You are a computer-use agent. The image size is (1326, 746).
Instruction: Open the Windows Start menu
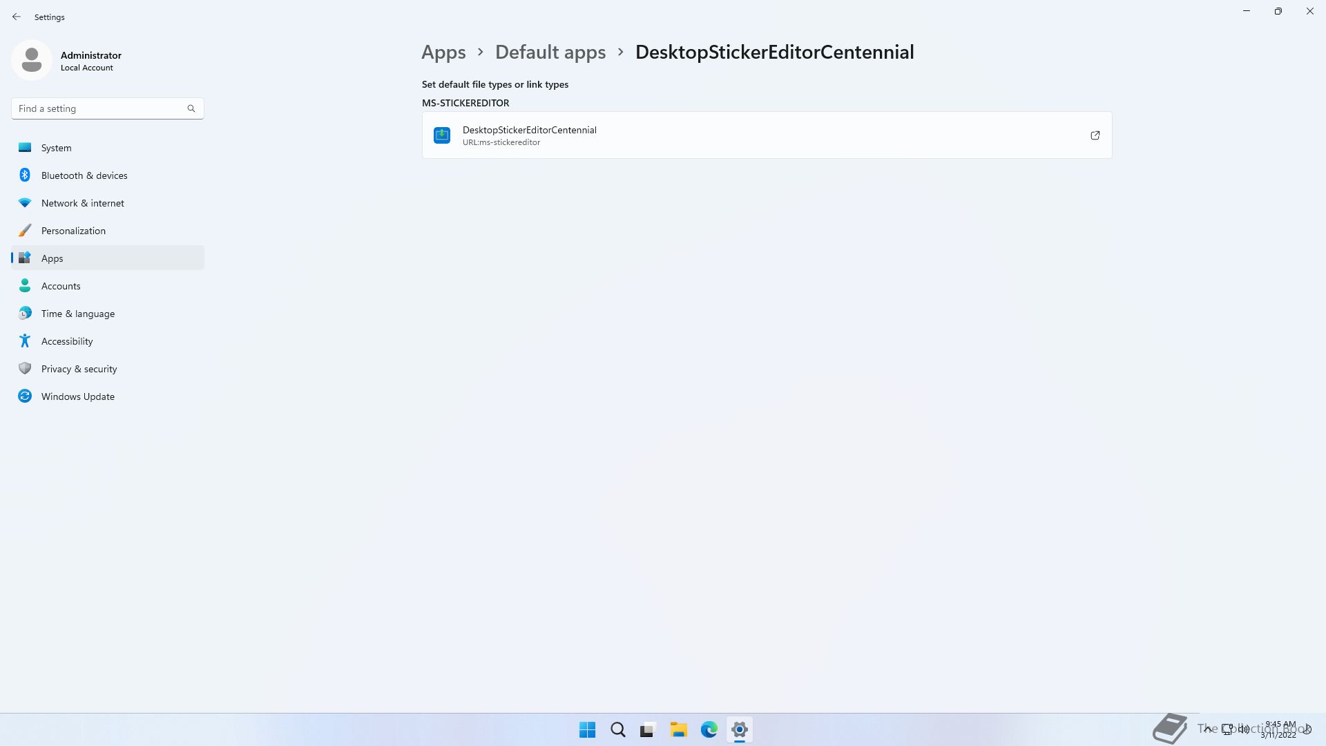tap(588, 729)
